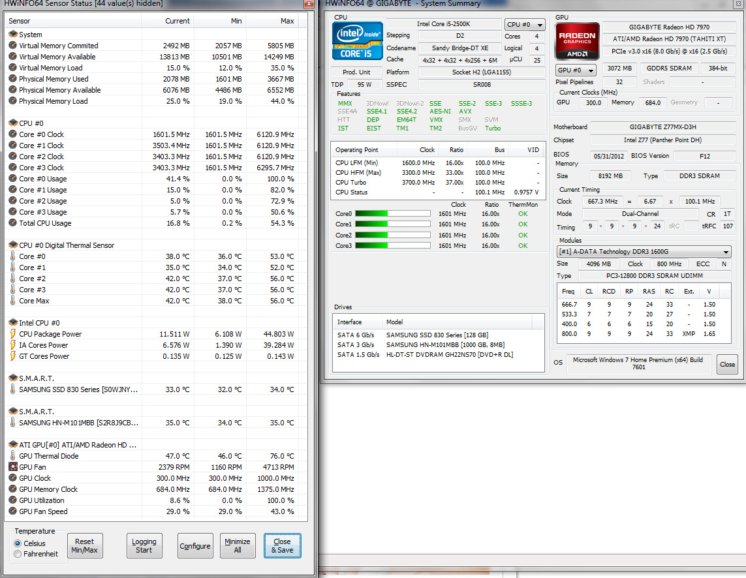
Task: Click the Current column header
Action: pyautogui.click(x=168, y=21)
